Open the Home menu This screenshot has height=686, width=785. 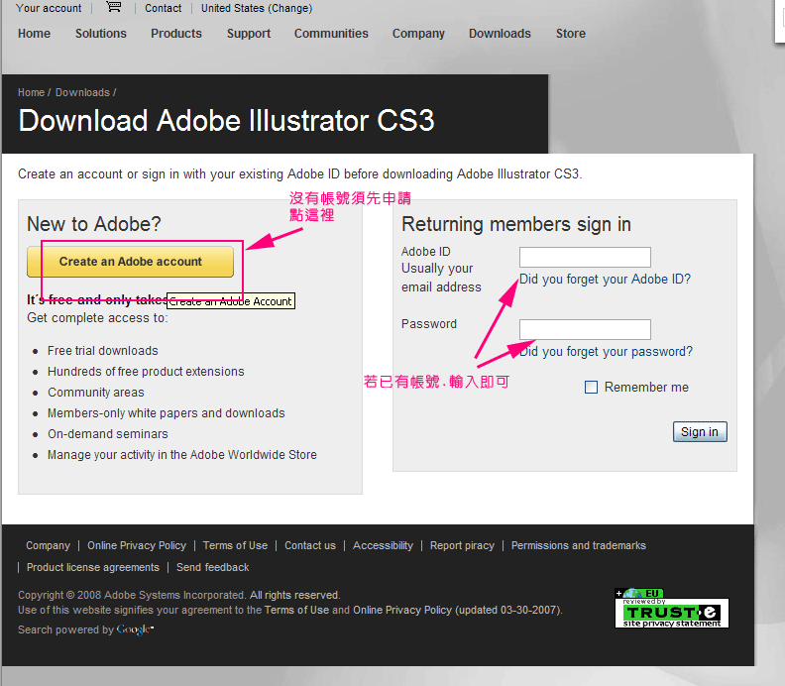click(34, 34)
